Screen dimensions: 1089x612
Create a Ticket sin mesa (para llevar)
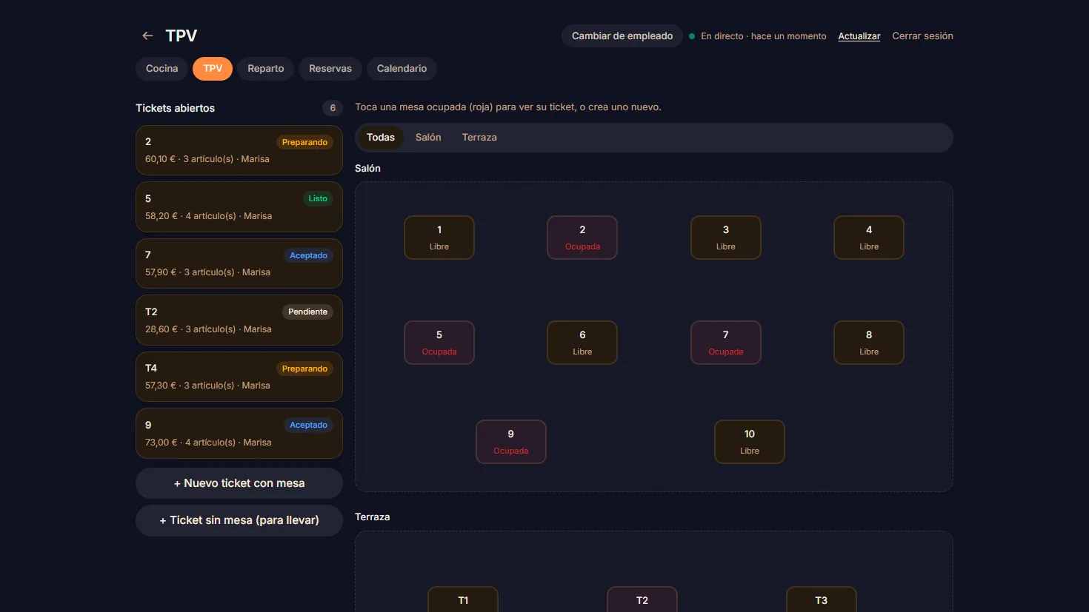(239, 520)
